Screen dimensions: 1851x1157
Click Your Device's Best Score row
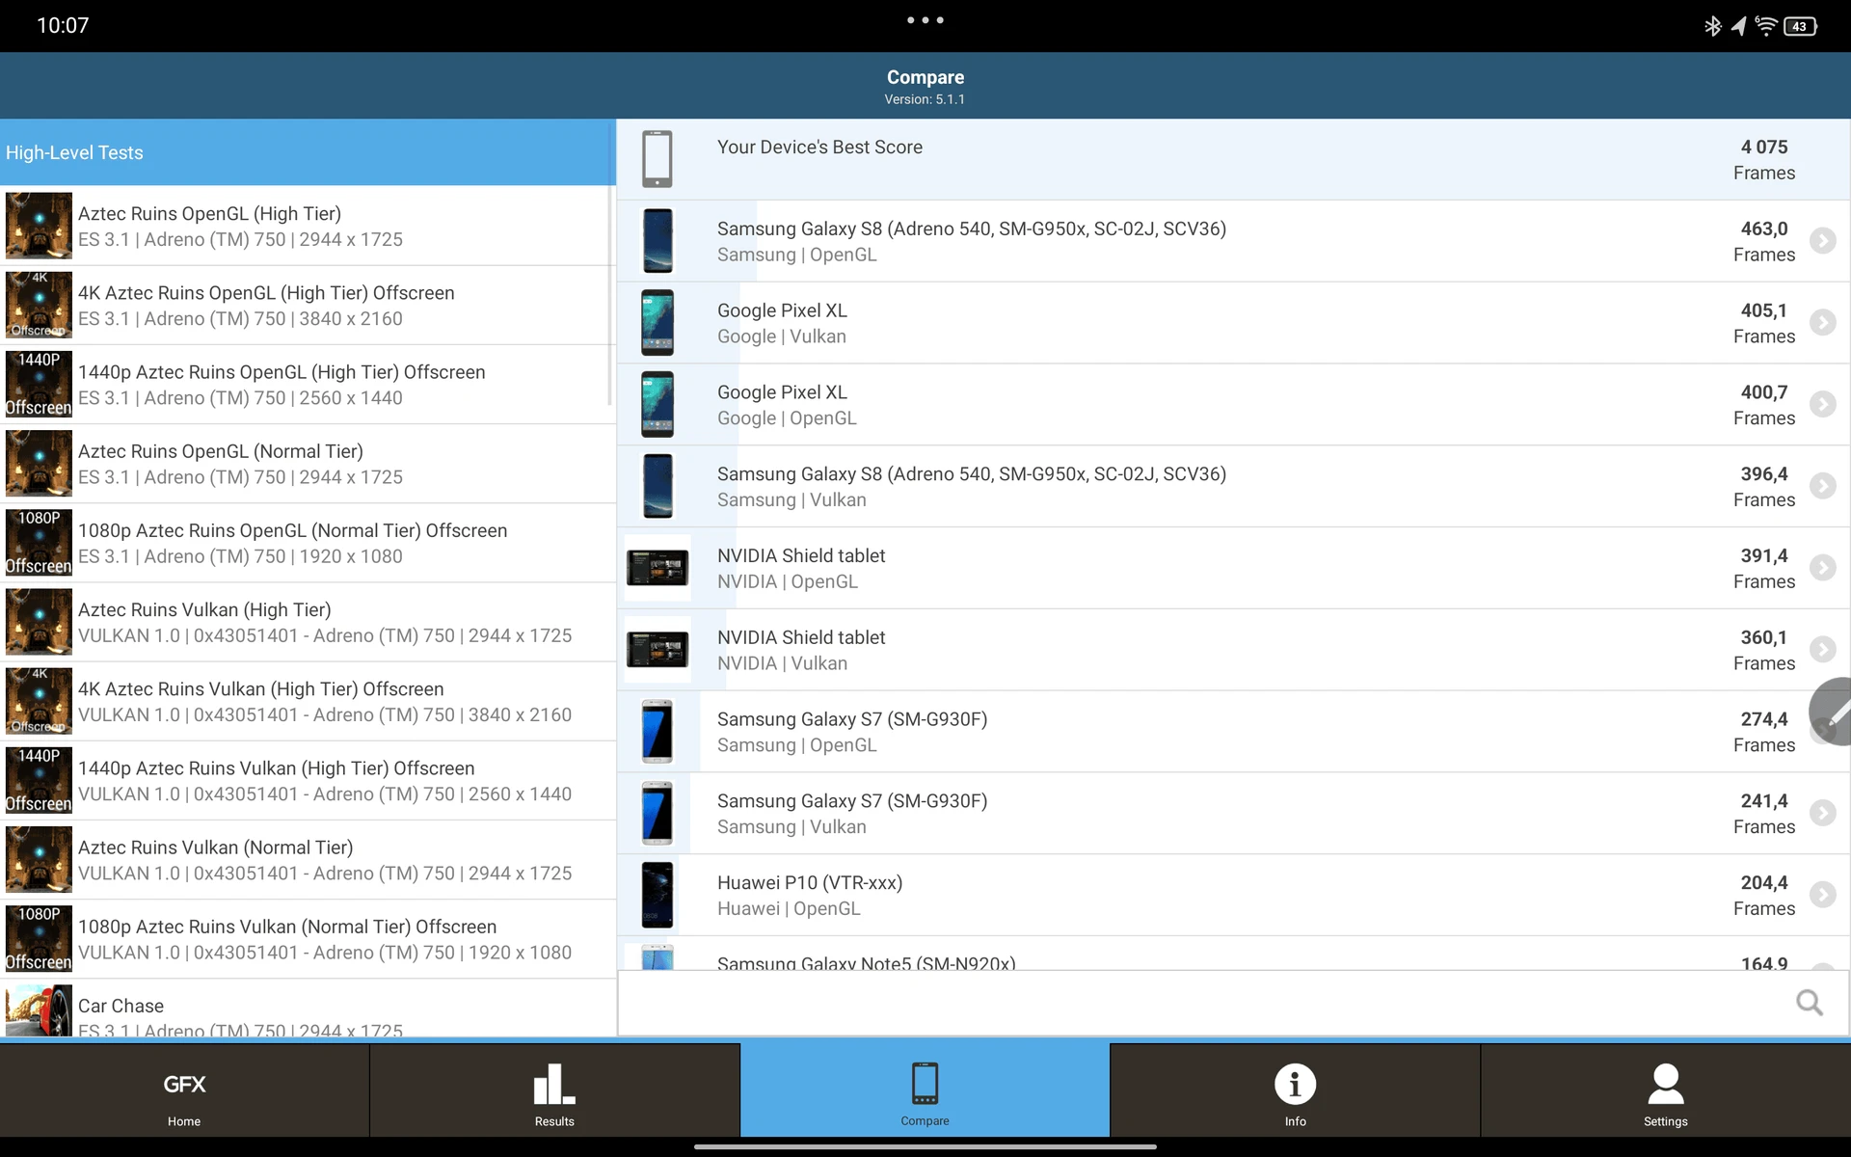click(1233, 159)
